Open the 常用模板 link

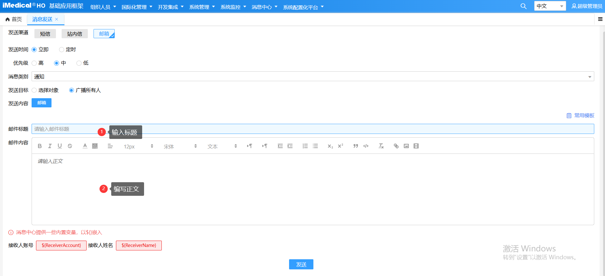click(x=581, y=116)
